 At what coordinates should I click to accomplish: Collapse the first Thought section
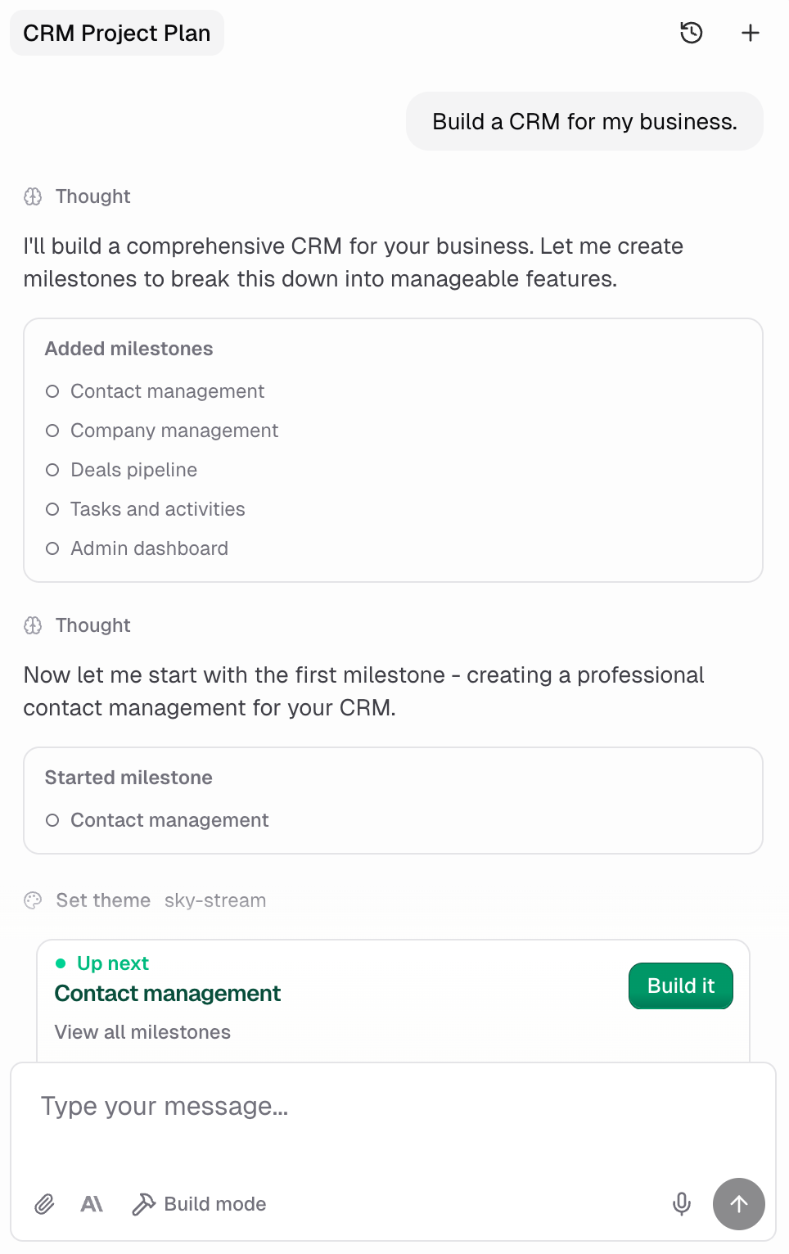92,196
